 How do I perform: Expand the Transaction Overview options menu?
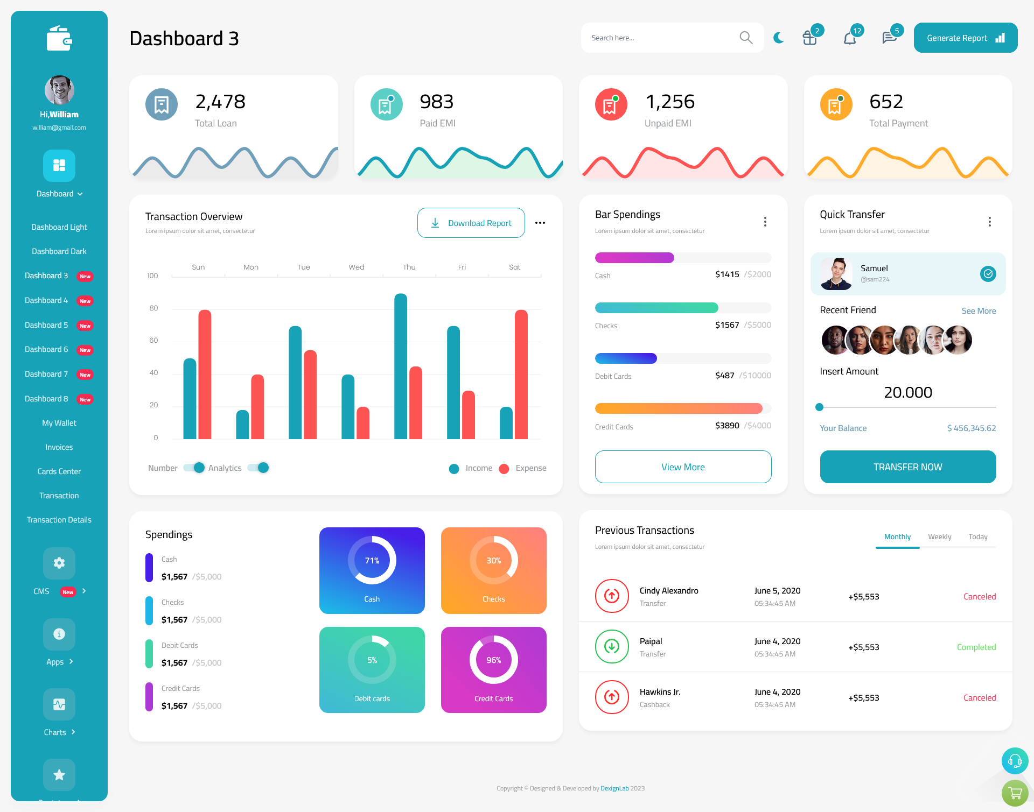click(x=541, y=222)
